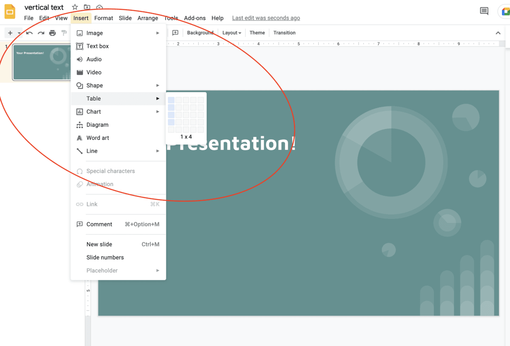Choose Shape from the Insert menu
The width and height of the screenshot is (510, 346).
118,85
